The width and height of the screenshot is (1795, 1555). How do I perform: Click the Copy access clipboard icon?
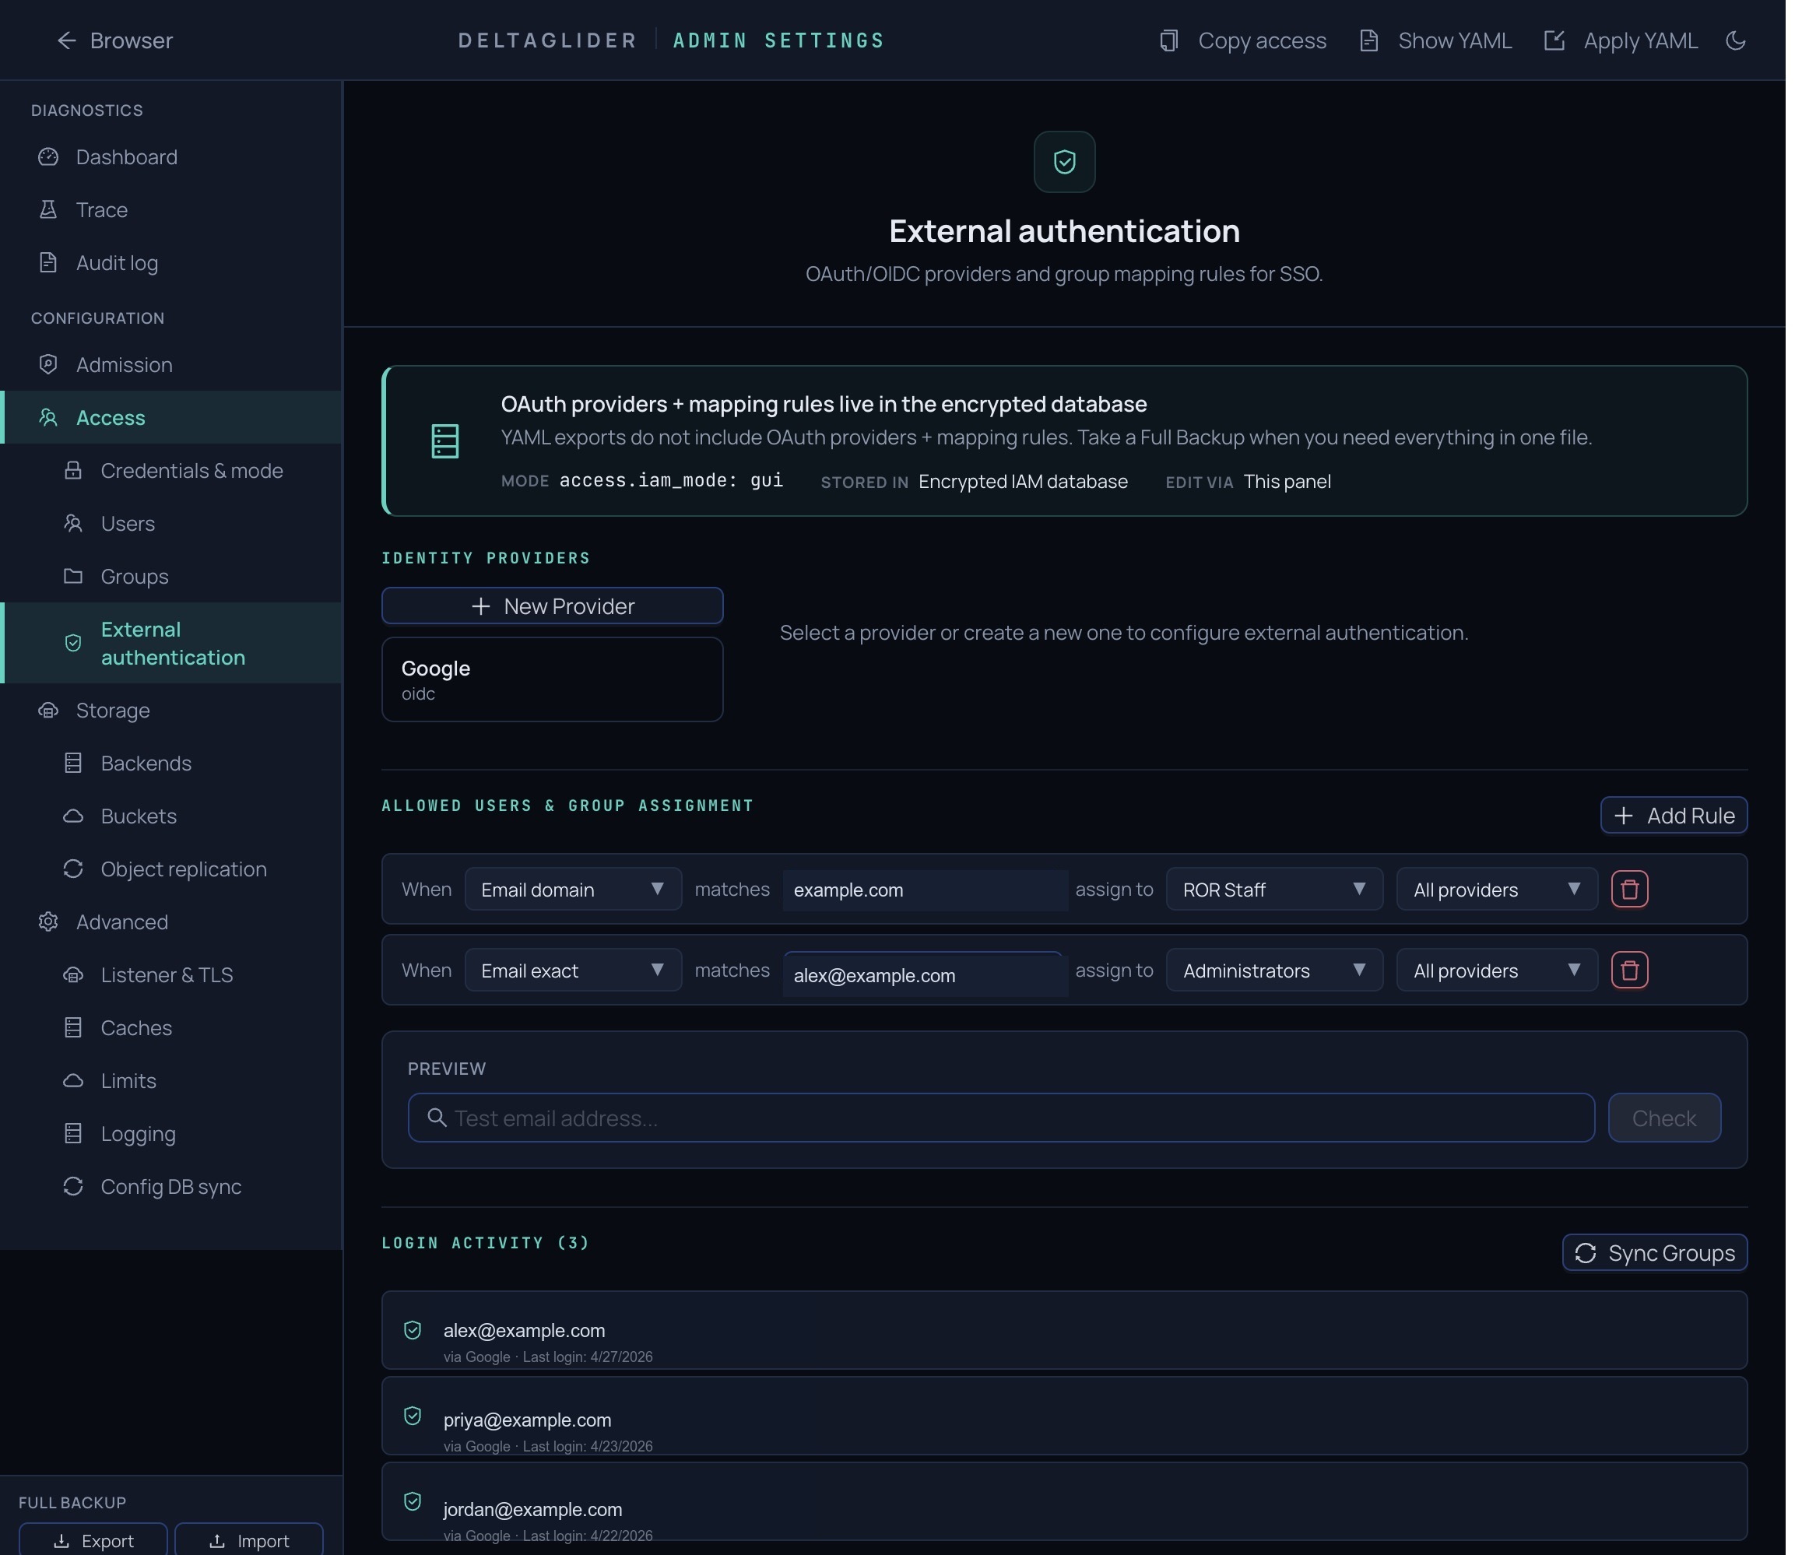(x=1168, y=40)
